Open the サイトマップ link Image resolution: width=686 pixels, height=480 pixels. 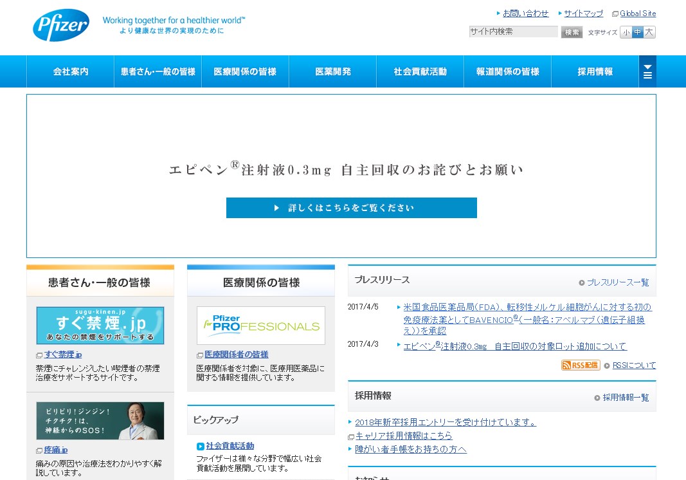584,14
